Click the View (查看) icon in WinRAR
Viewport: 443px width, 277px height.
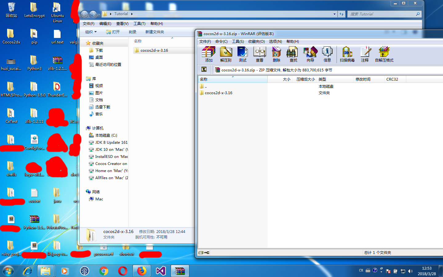click(259, 54)
